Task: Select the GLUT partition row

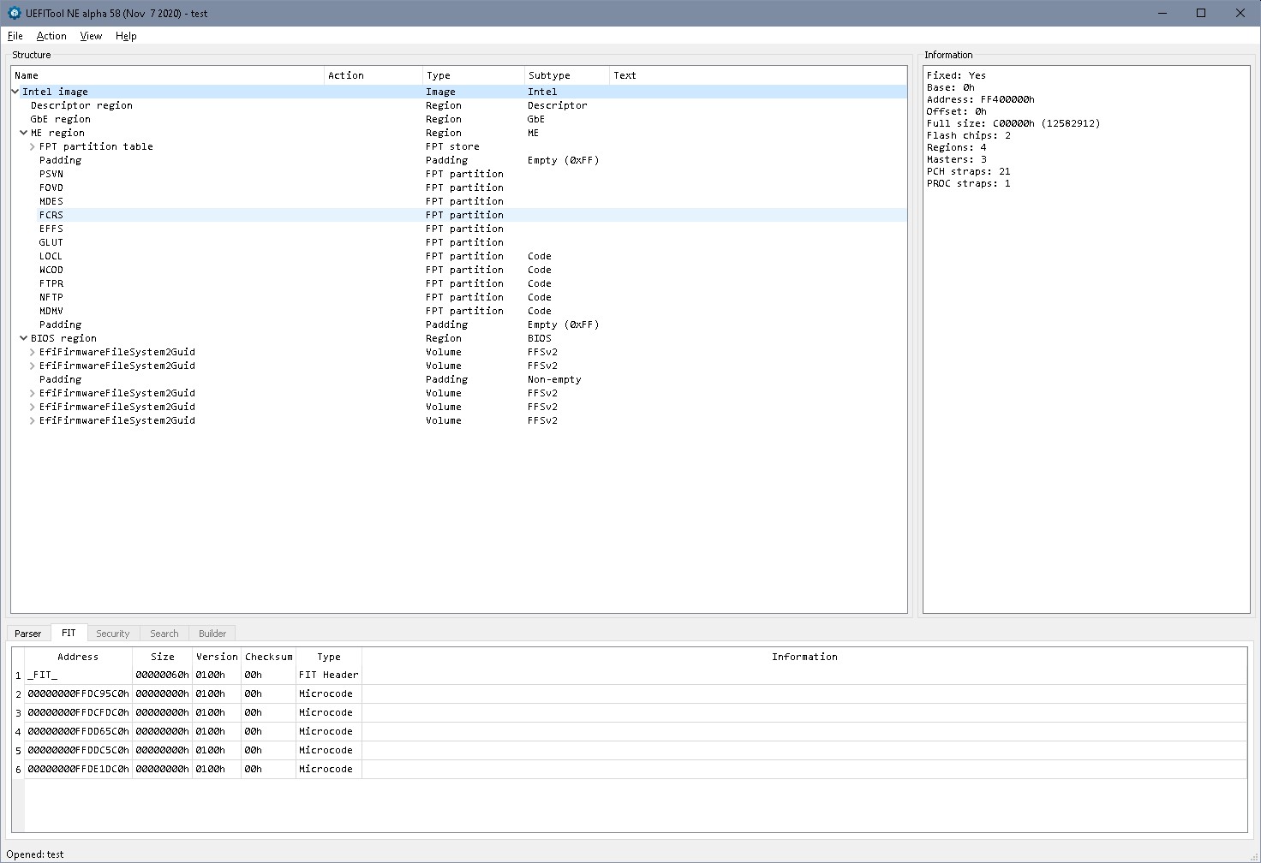Action: (459, 242)
